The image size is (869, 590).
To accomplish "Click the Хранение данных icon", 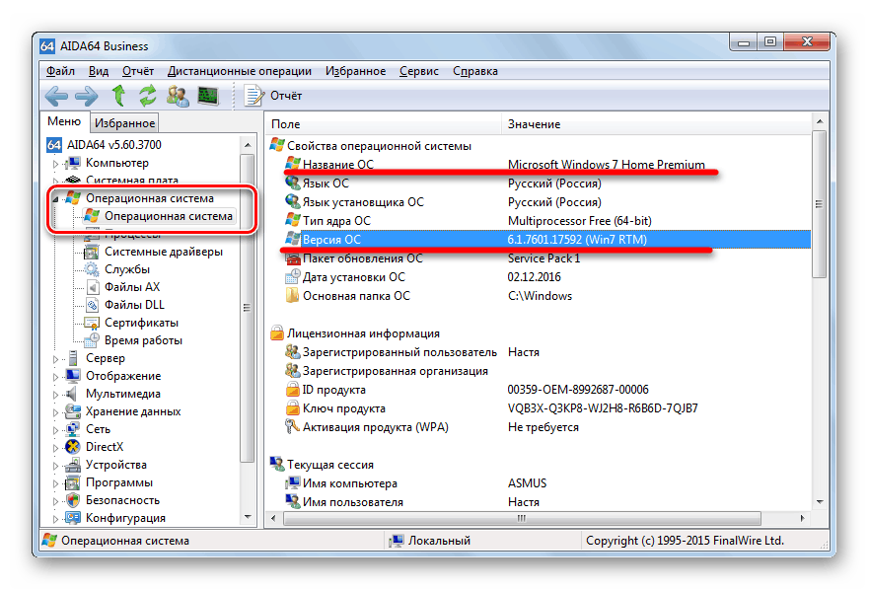I will tap(73, 411).
